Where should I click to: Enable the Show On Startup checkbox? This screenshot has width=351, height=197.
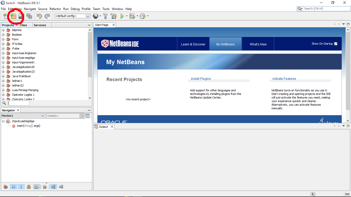tap(335, 44)
